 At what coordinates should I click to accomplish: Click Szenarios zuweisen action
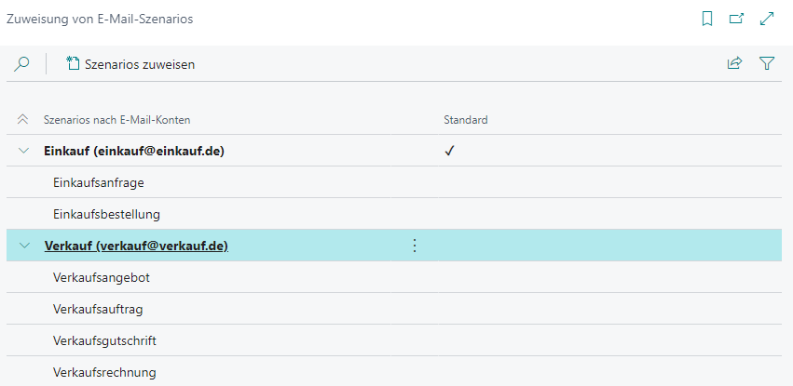coord(130,64)
